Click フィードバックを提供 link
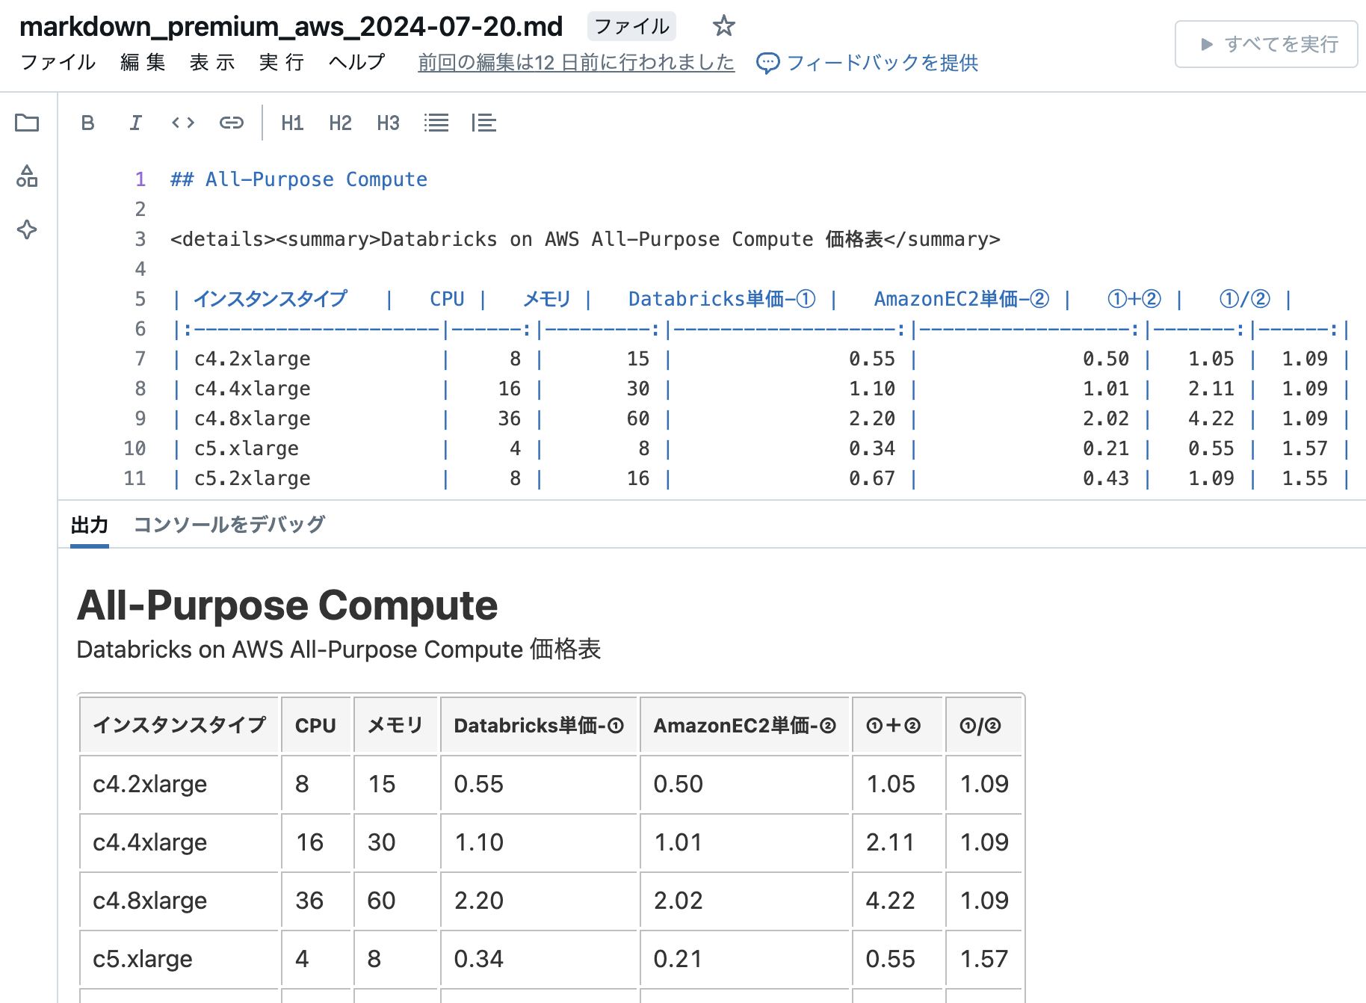1366x1003 pixels. (882, 63)
